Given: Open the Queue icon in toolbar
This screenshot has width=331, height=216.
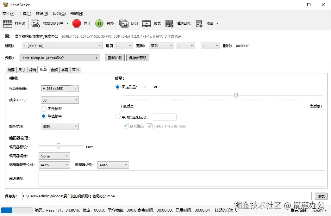Looking at the screenshot, I should [123, 23].
